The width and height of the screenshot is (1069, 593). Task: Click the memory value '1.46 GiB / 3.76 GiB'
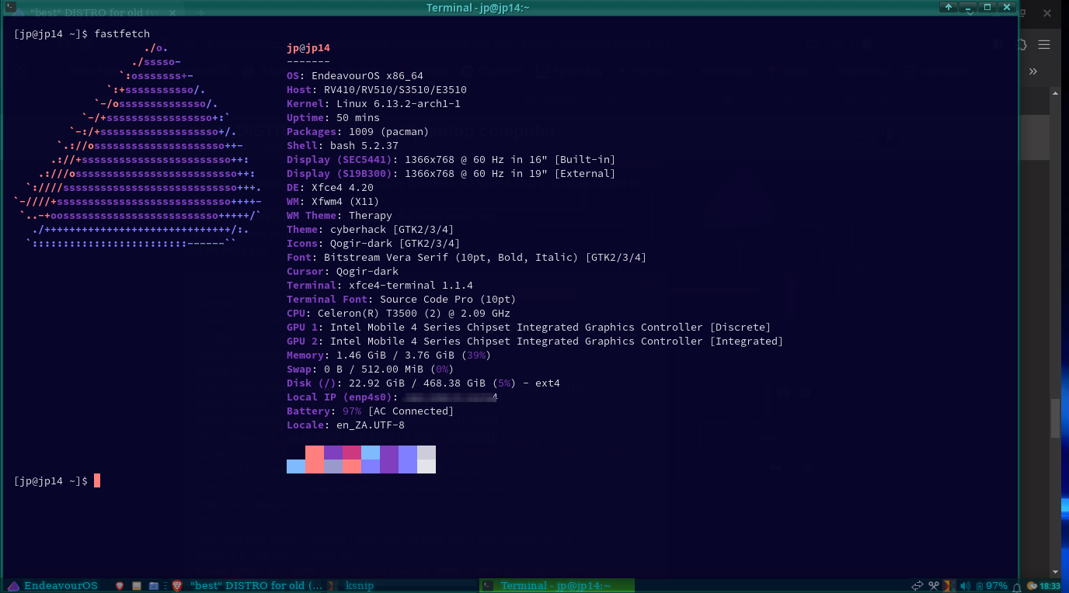click(x=395, y=355)
